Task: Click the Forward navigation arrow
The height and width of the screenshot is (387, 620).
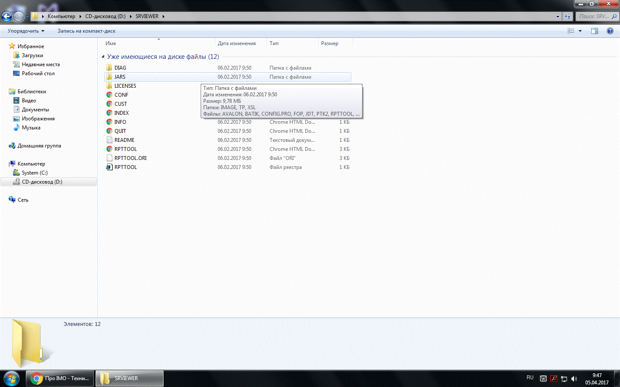Action: (19, 16)
